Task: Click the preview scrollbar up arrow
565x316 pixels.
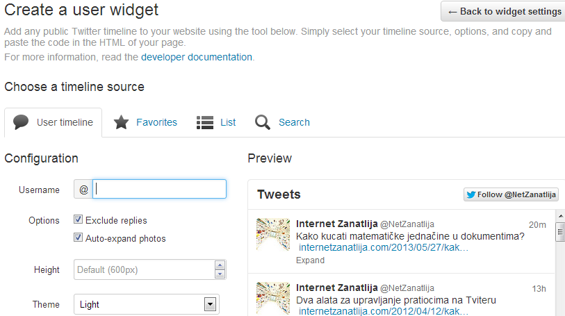Action: tap(561, 216)
